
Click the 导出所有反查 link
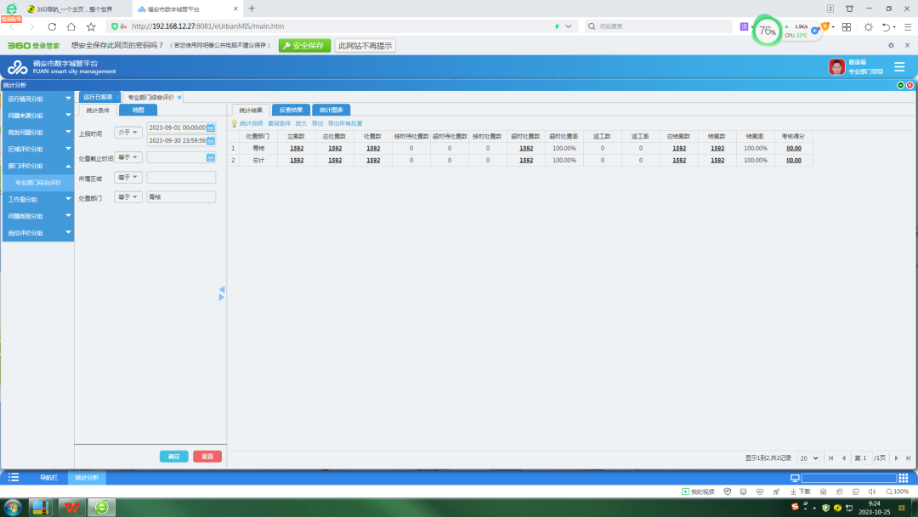345,123
